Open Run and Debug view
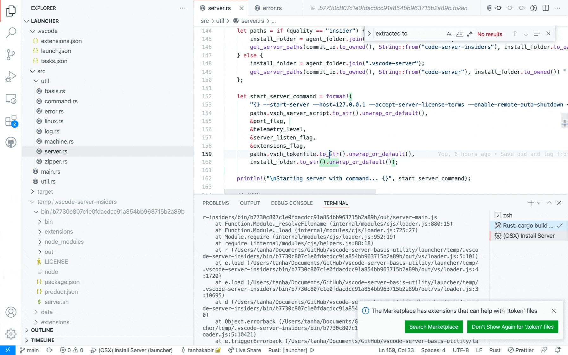 point(11,77)
